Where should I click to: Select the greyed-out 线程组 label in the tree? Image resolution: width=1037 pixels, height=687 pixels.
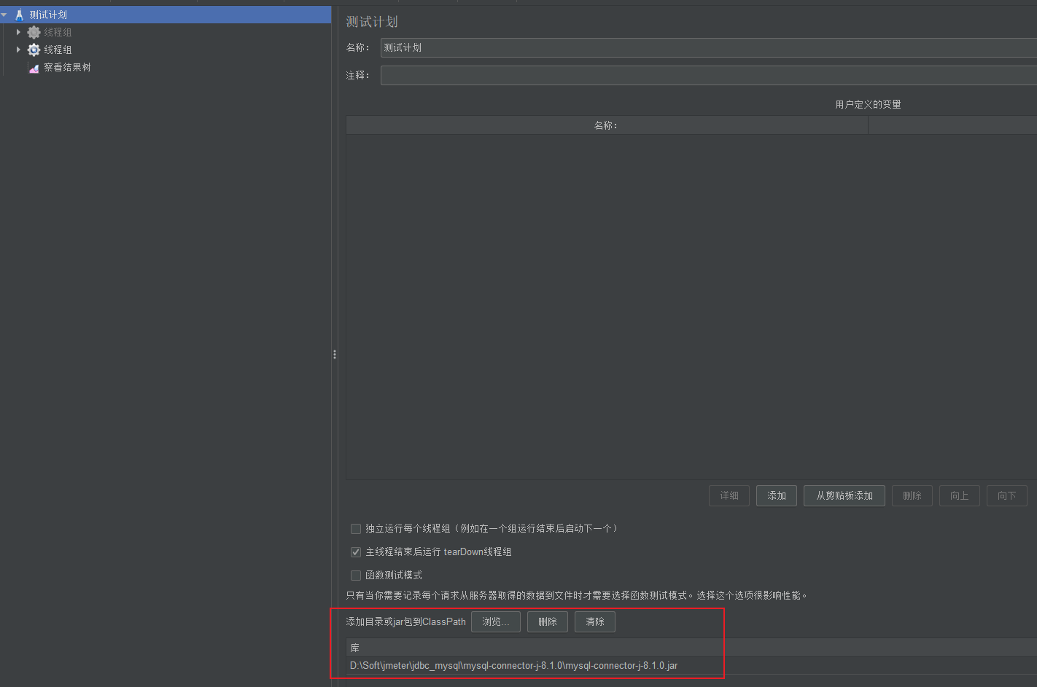(58, 32)
